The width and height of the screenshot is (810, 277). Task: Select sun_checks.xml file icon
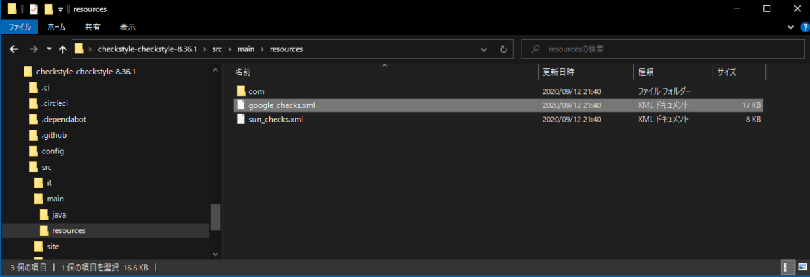pos(240,119)
